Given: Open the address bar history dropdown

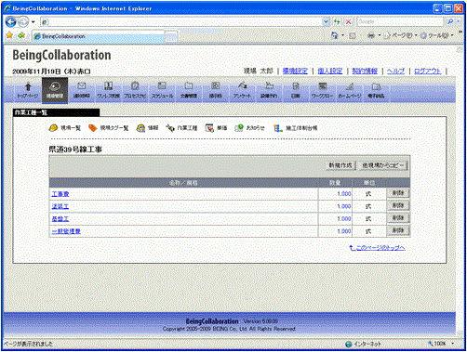Looking at the screenshot, I should coord(326,21).
